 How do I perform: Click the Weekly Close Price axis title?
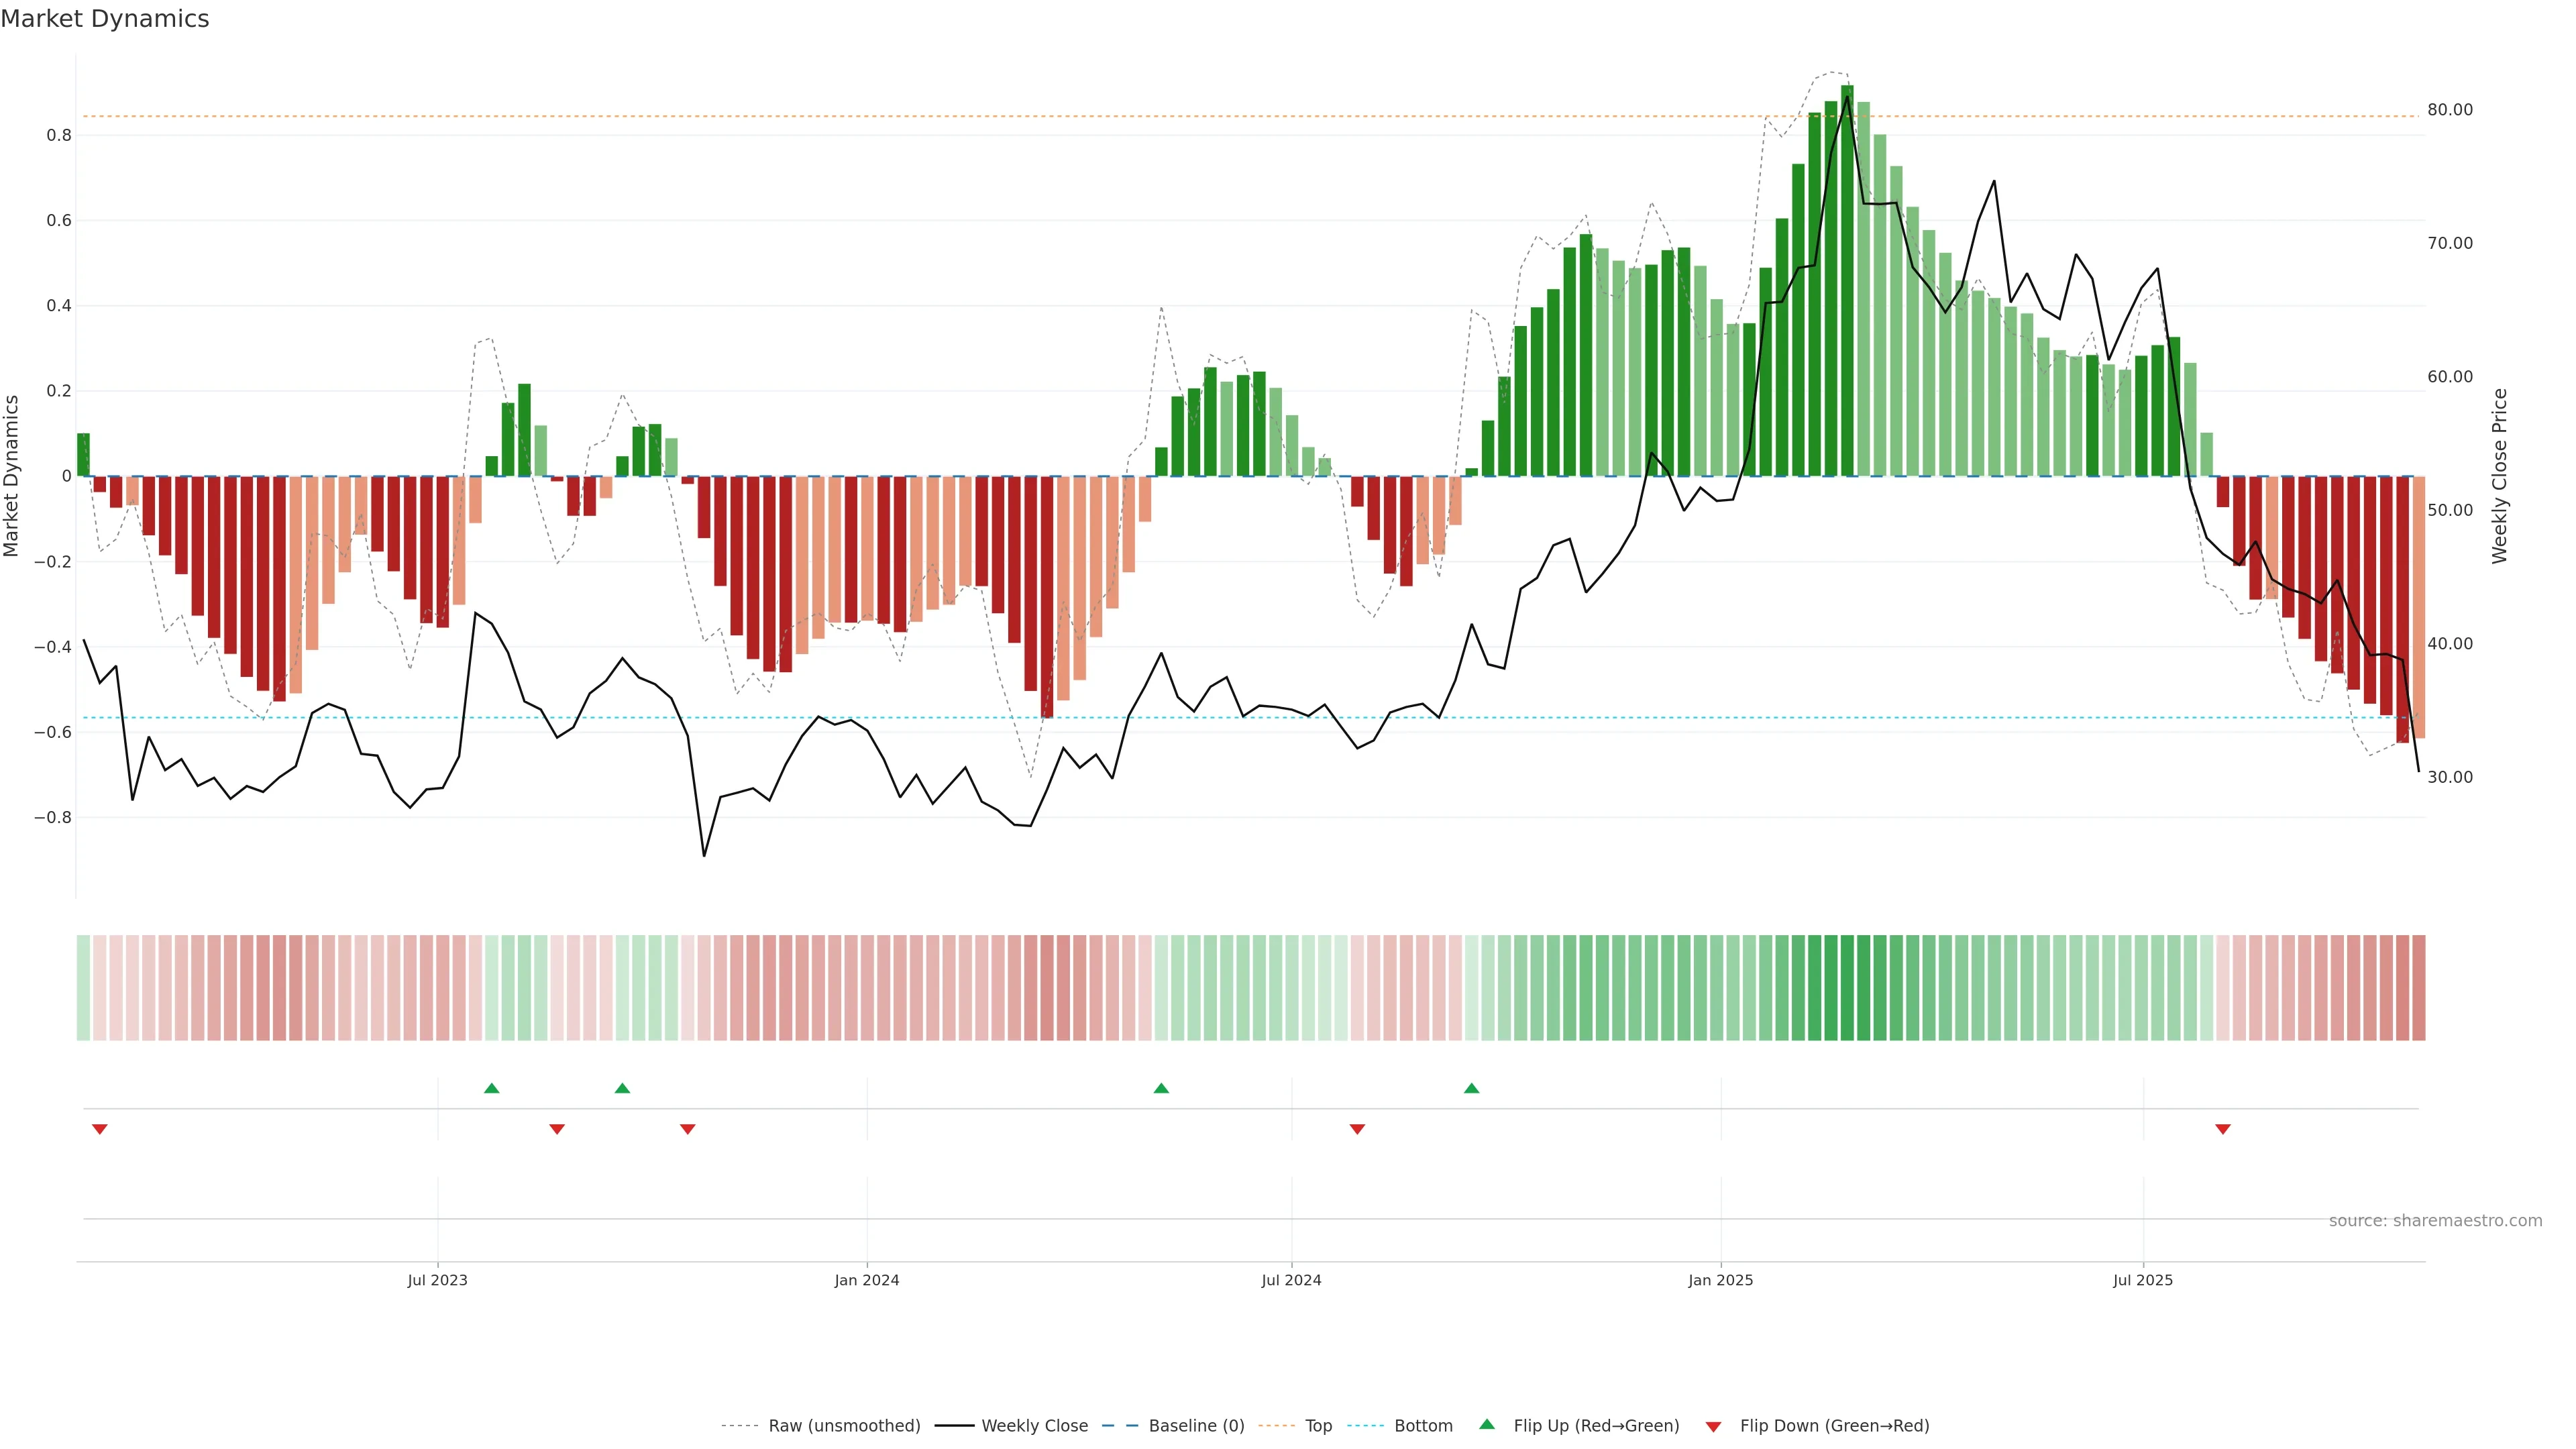pos(2499,476)
